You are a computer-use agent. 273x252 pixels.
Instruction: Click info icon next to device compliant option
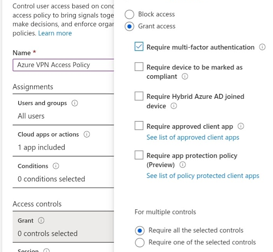184,77
